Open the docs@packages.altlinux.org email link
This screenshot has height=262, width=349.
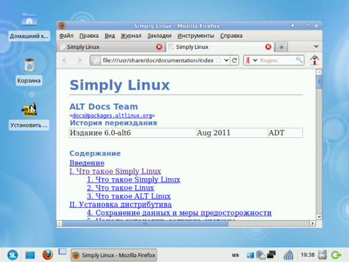point(112,116)
